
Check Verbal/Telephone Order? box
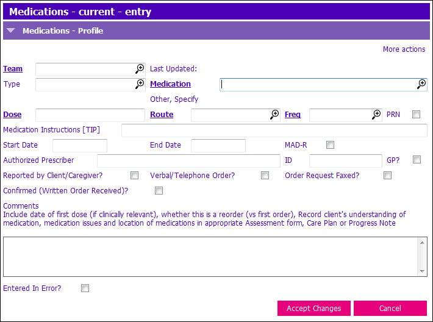coord(265,176)
